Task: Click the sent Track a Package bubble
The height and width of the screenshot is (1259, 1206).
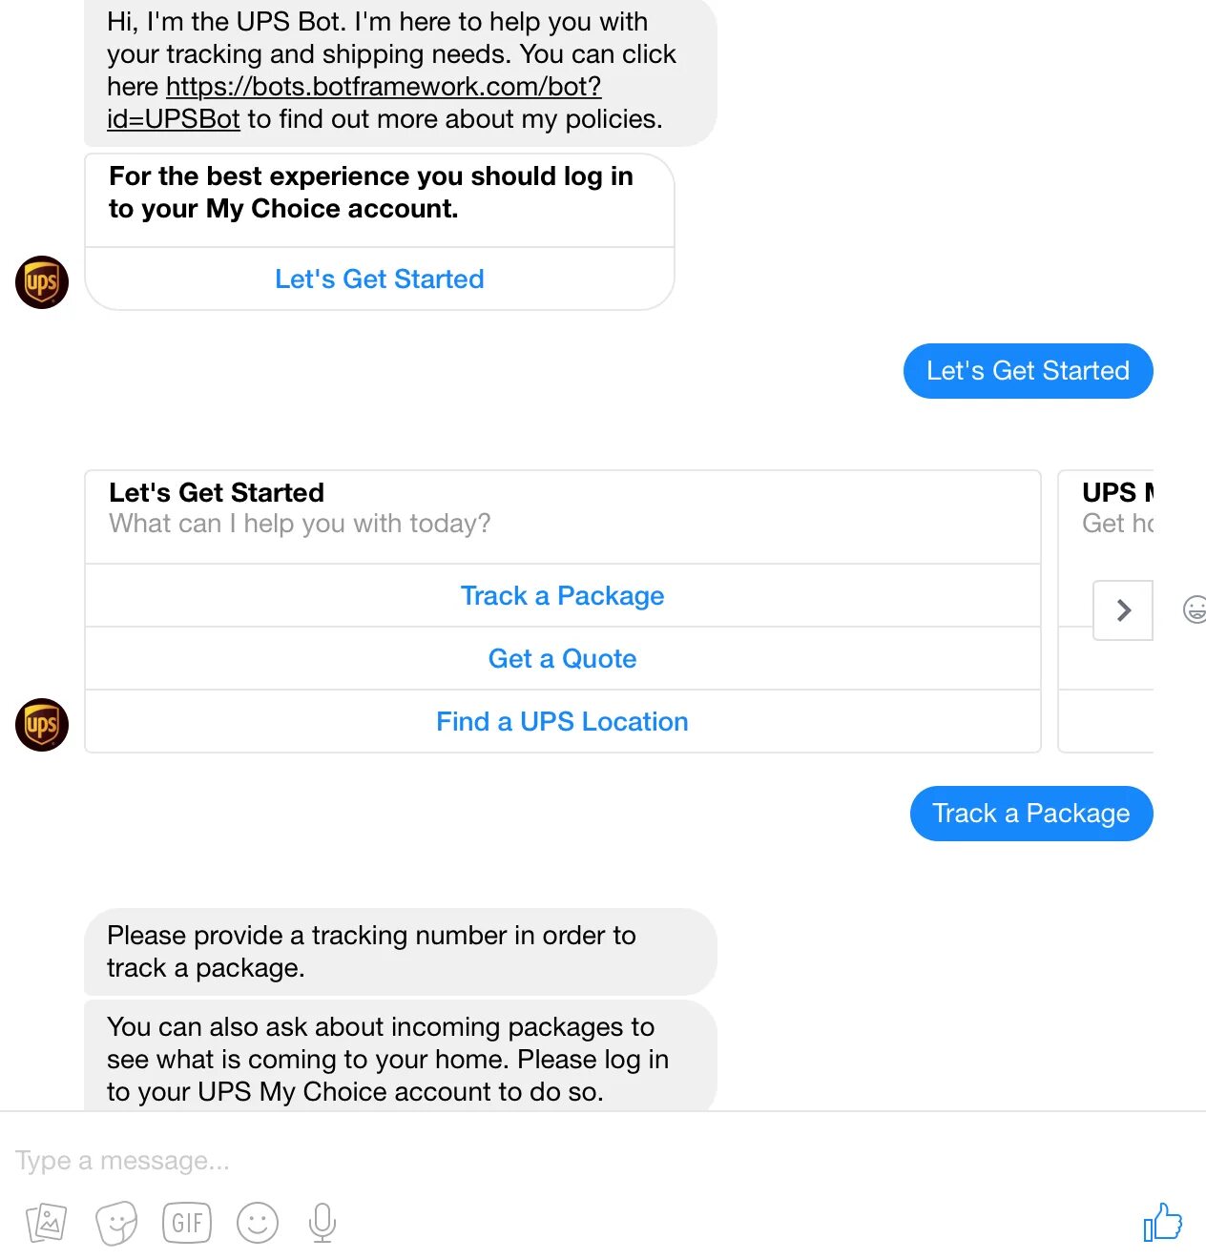Action: point(1030,814)
